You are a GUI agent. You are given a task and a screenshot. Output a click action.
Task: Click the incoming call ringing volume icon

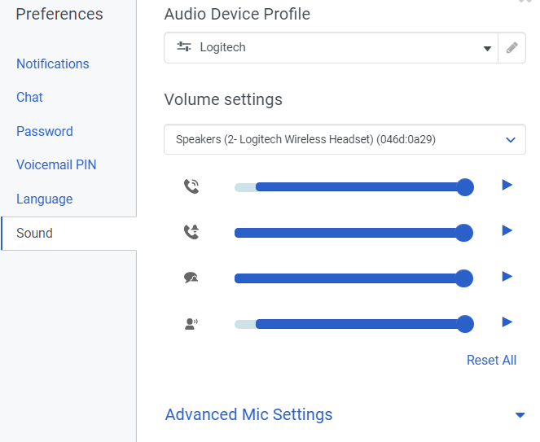click(x=191, y=186)
